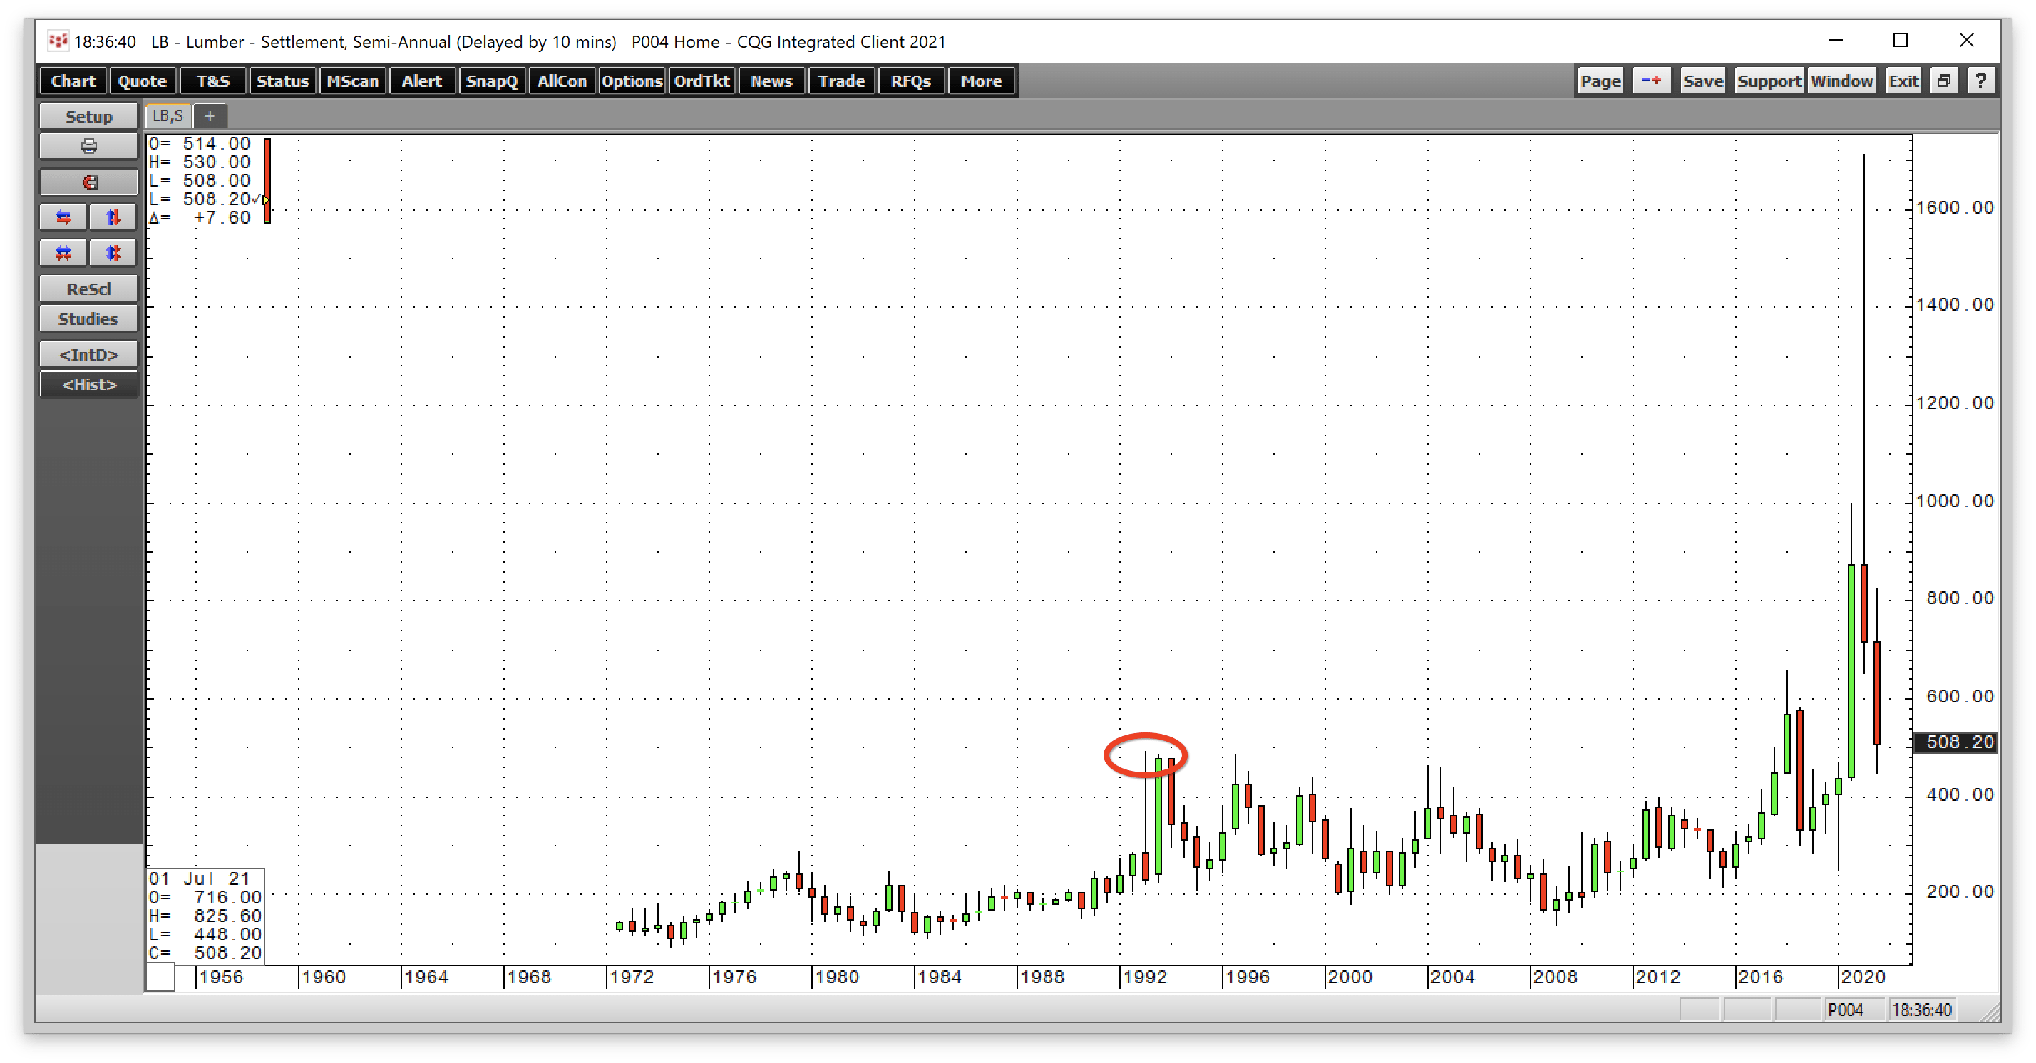Click the cascade windows icon beside Exit
Screen dimensions: 2036x1063
(x=1943, y=81)
